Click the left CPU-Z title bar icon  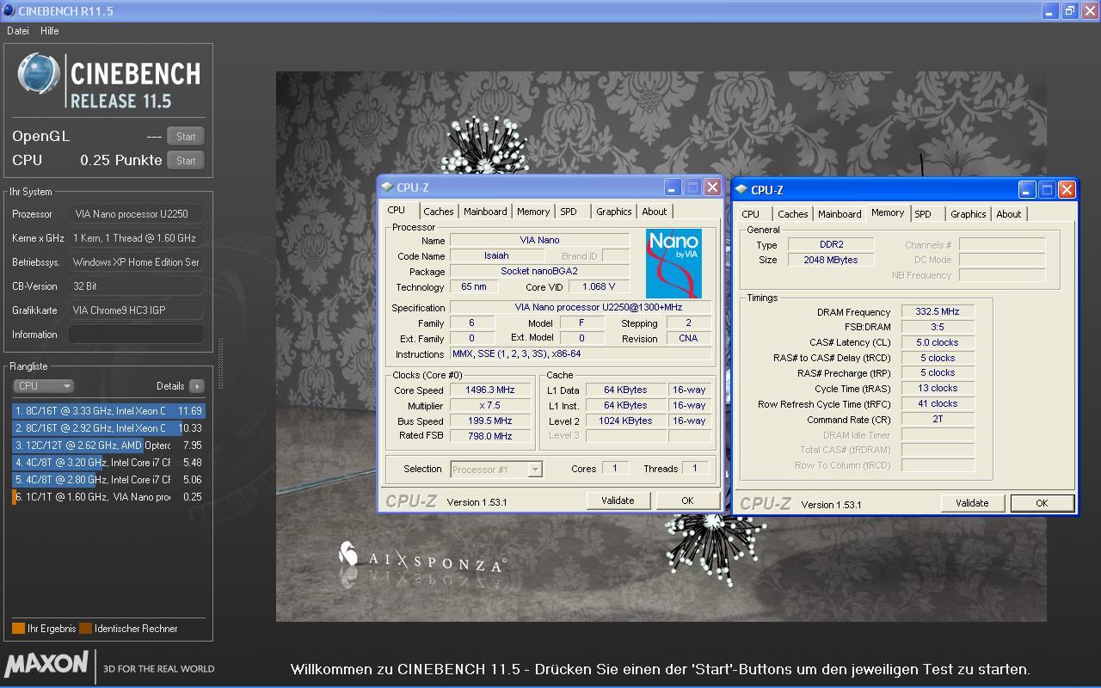[x=387, y=187]
